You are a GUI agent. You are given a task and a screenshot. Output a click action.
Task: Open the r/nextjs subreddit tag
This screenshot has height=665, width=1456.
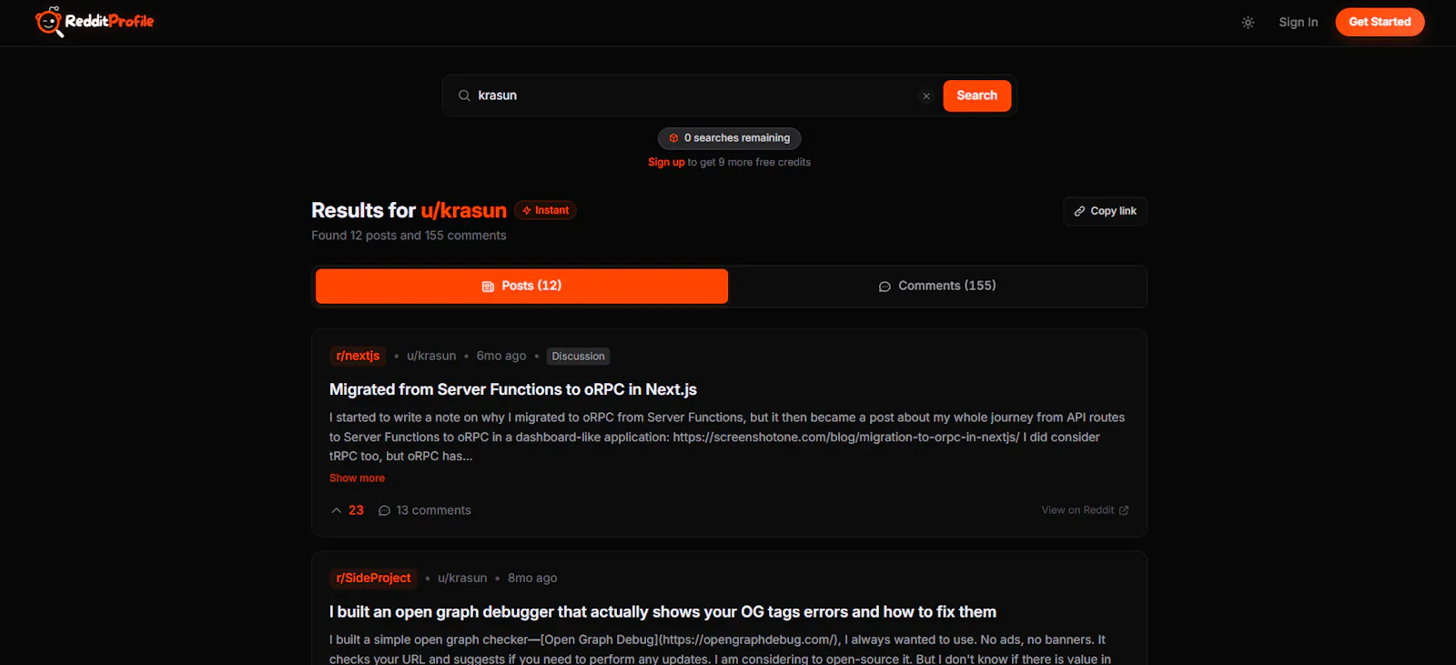click(x=358, y=357)
